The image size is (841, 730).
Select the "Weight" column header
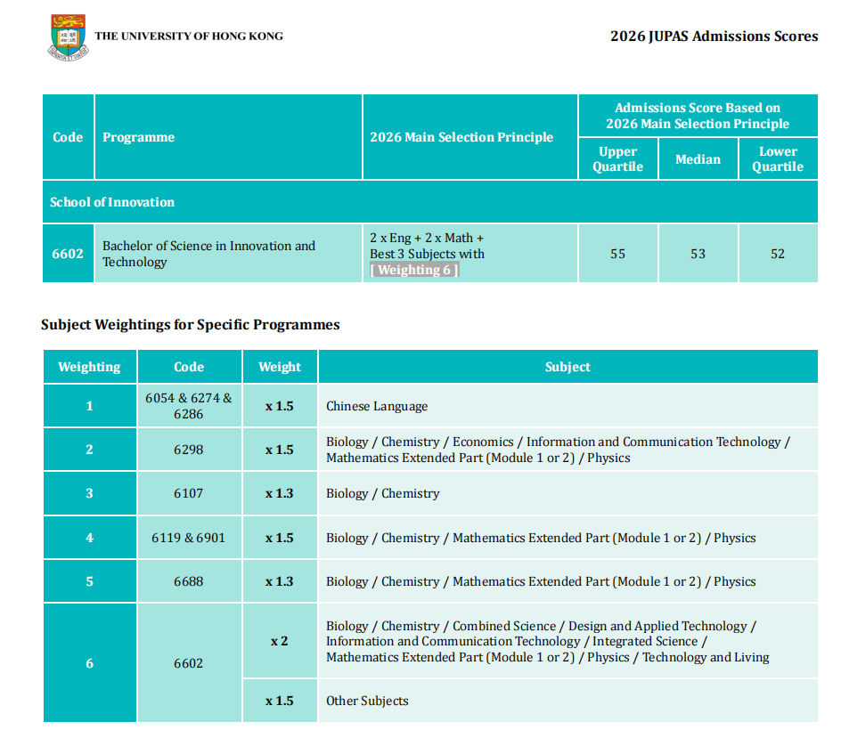click(x=280, y=367)
